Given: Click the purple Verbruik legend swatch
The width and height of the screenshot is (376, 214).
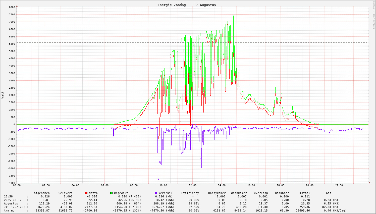Looking at the screenshot, I should pos(156,193).
